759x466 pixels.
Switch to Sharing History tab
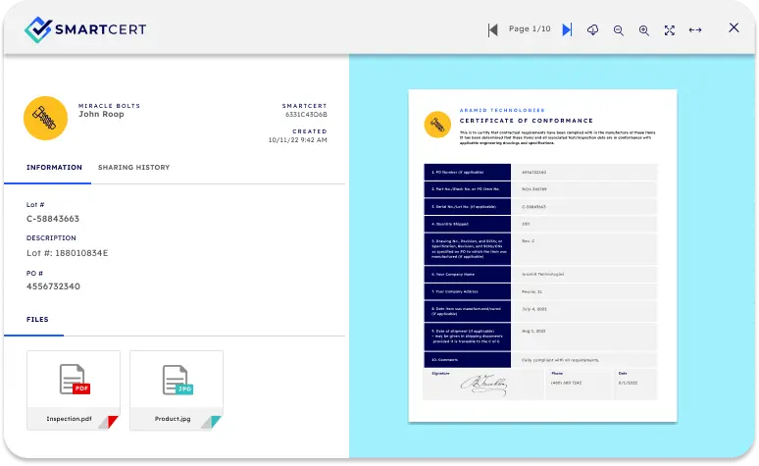point(134,167)
